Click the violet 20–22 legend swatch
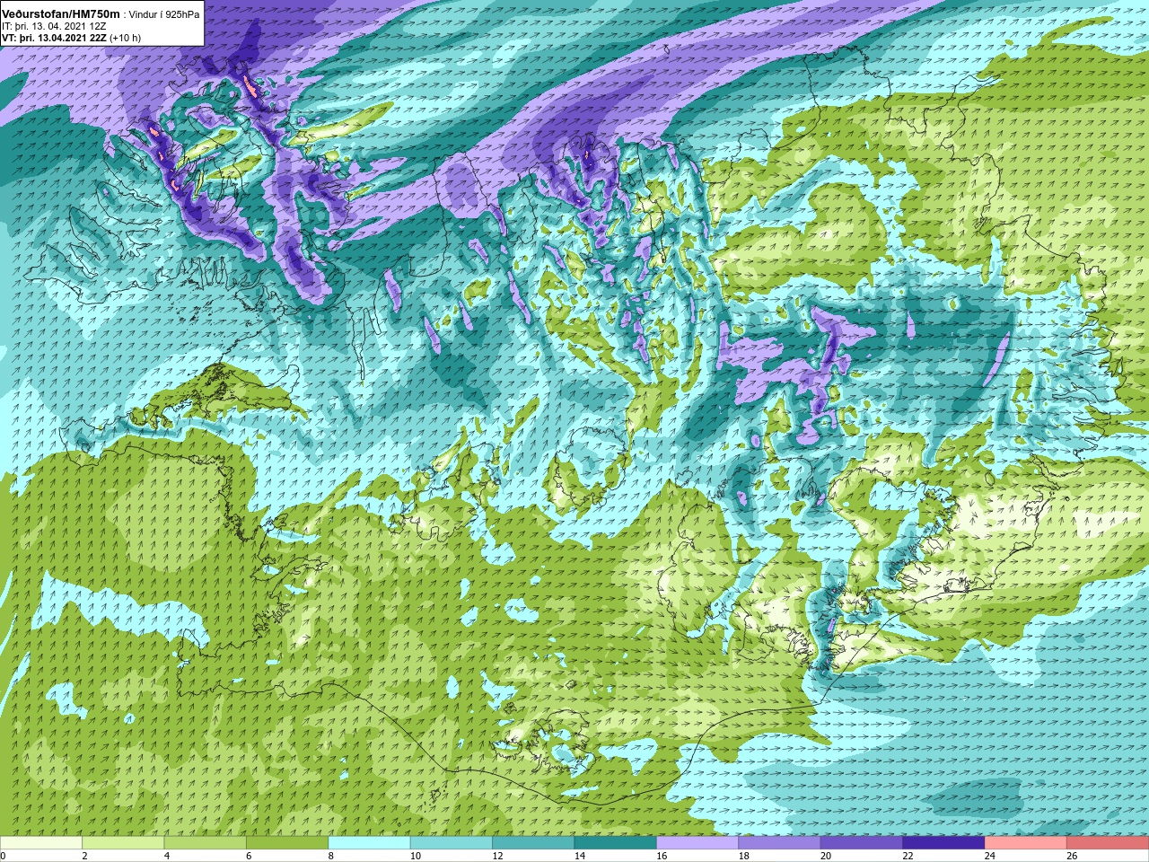 click(x=862, y=843)
